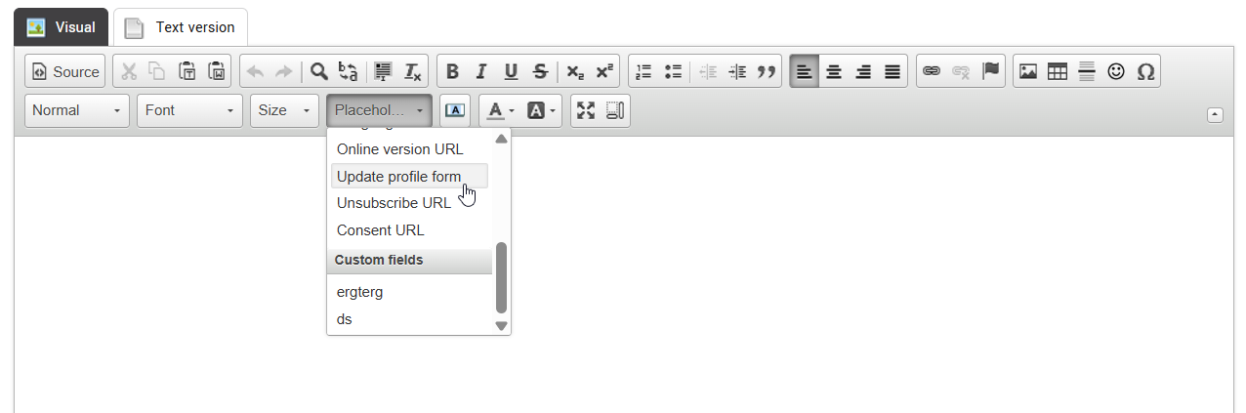
Task: Insert special character with Omega icon
Action: [1145, 71]
